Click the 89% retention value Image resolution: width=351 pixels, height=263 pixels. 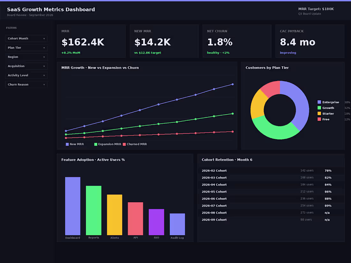click(328, 206)
